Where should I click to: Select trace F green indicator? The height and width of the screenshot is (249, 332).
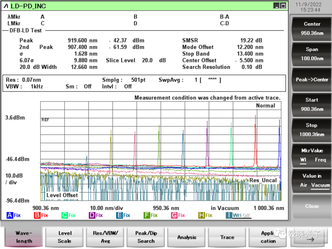[x=147, y=215]
